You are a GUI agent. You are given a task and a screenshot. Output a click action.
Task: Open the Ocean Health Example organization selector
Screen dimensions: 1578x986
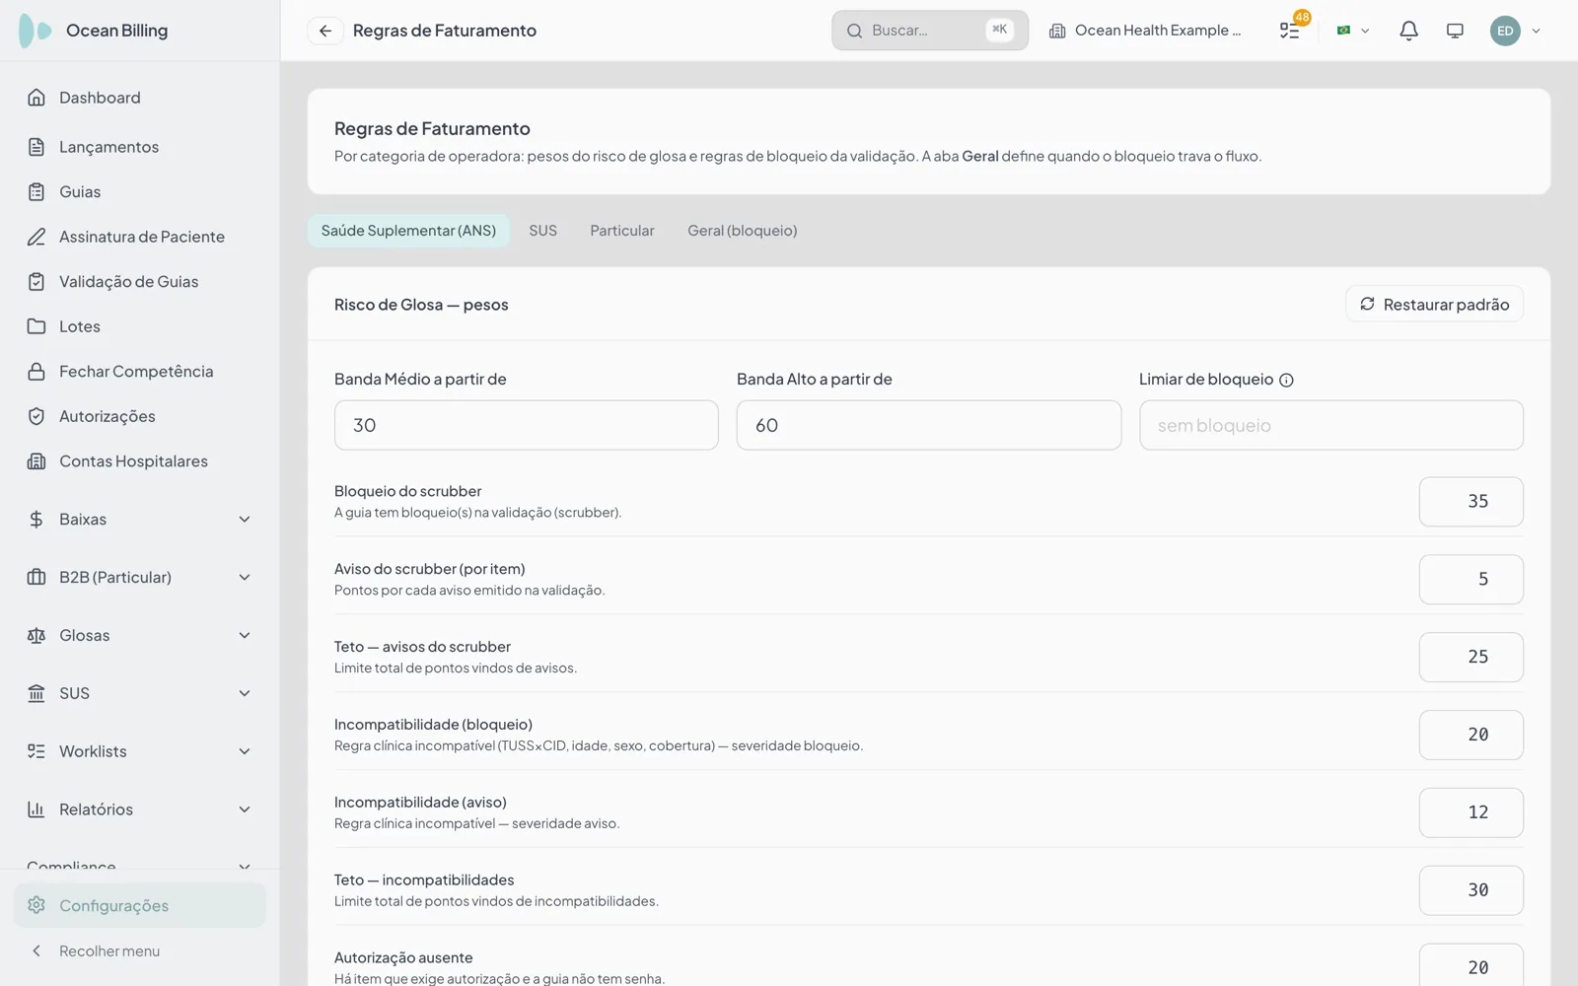pos(1145,31)
